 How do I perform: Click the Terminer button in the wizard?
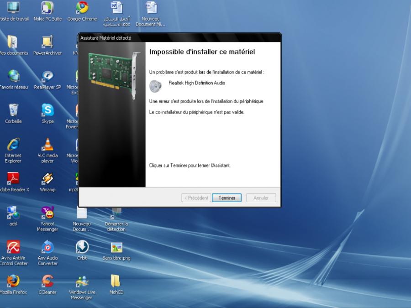click(x=227, y=198)
